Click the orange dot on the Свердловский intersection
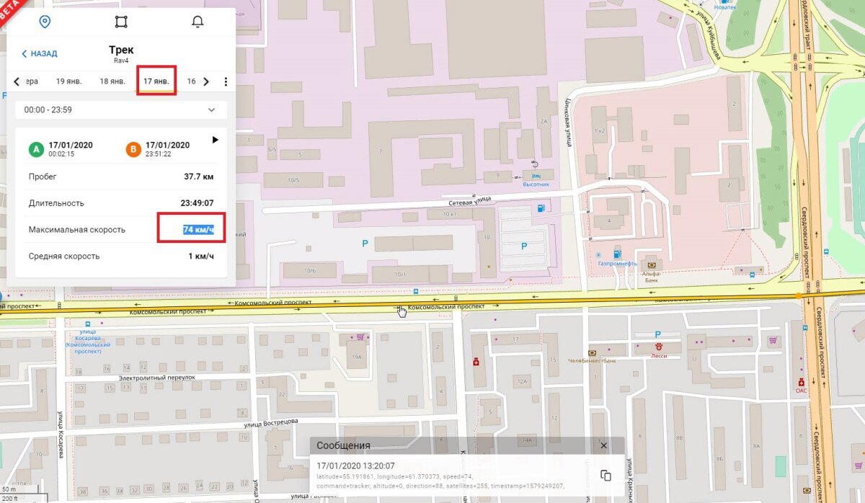This screenshot has height=503, width=865. (x=798, y=296)
